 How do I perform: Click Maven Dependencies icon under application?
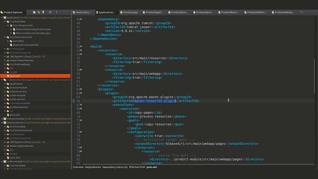pos(8,61)
